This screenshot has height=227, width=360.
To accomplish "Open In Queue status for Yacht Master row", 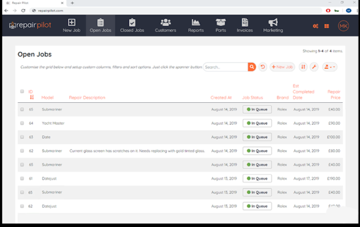I will coord(257,123).
